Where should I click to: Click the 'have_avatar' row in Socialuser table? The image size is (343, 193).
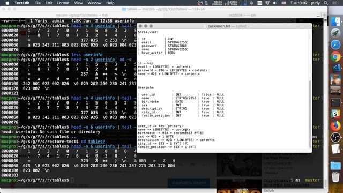(156, 53)
